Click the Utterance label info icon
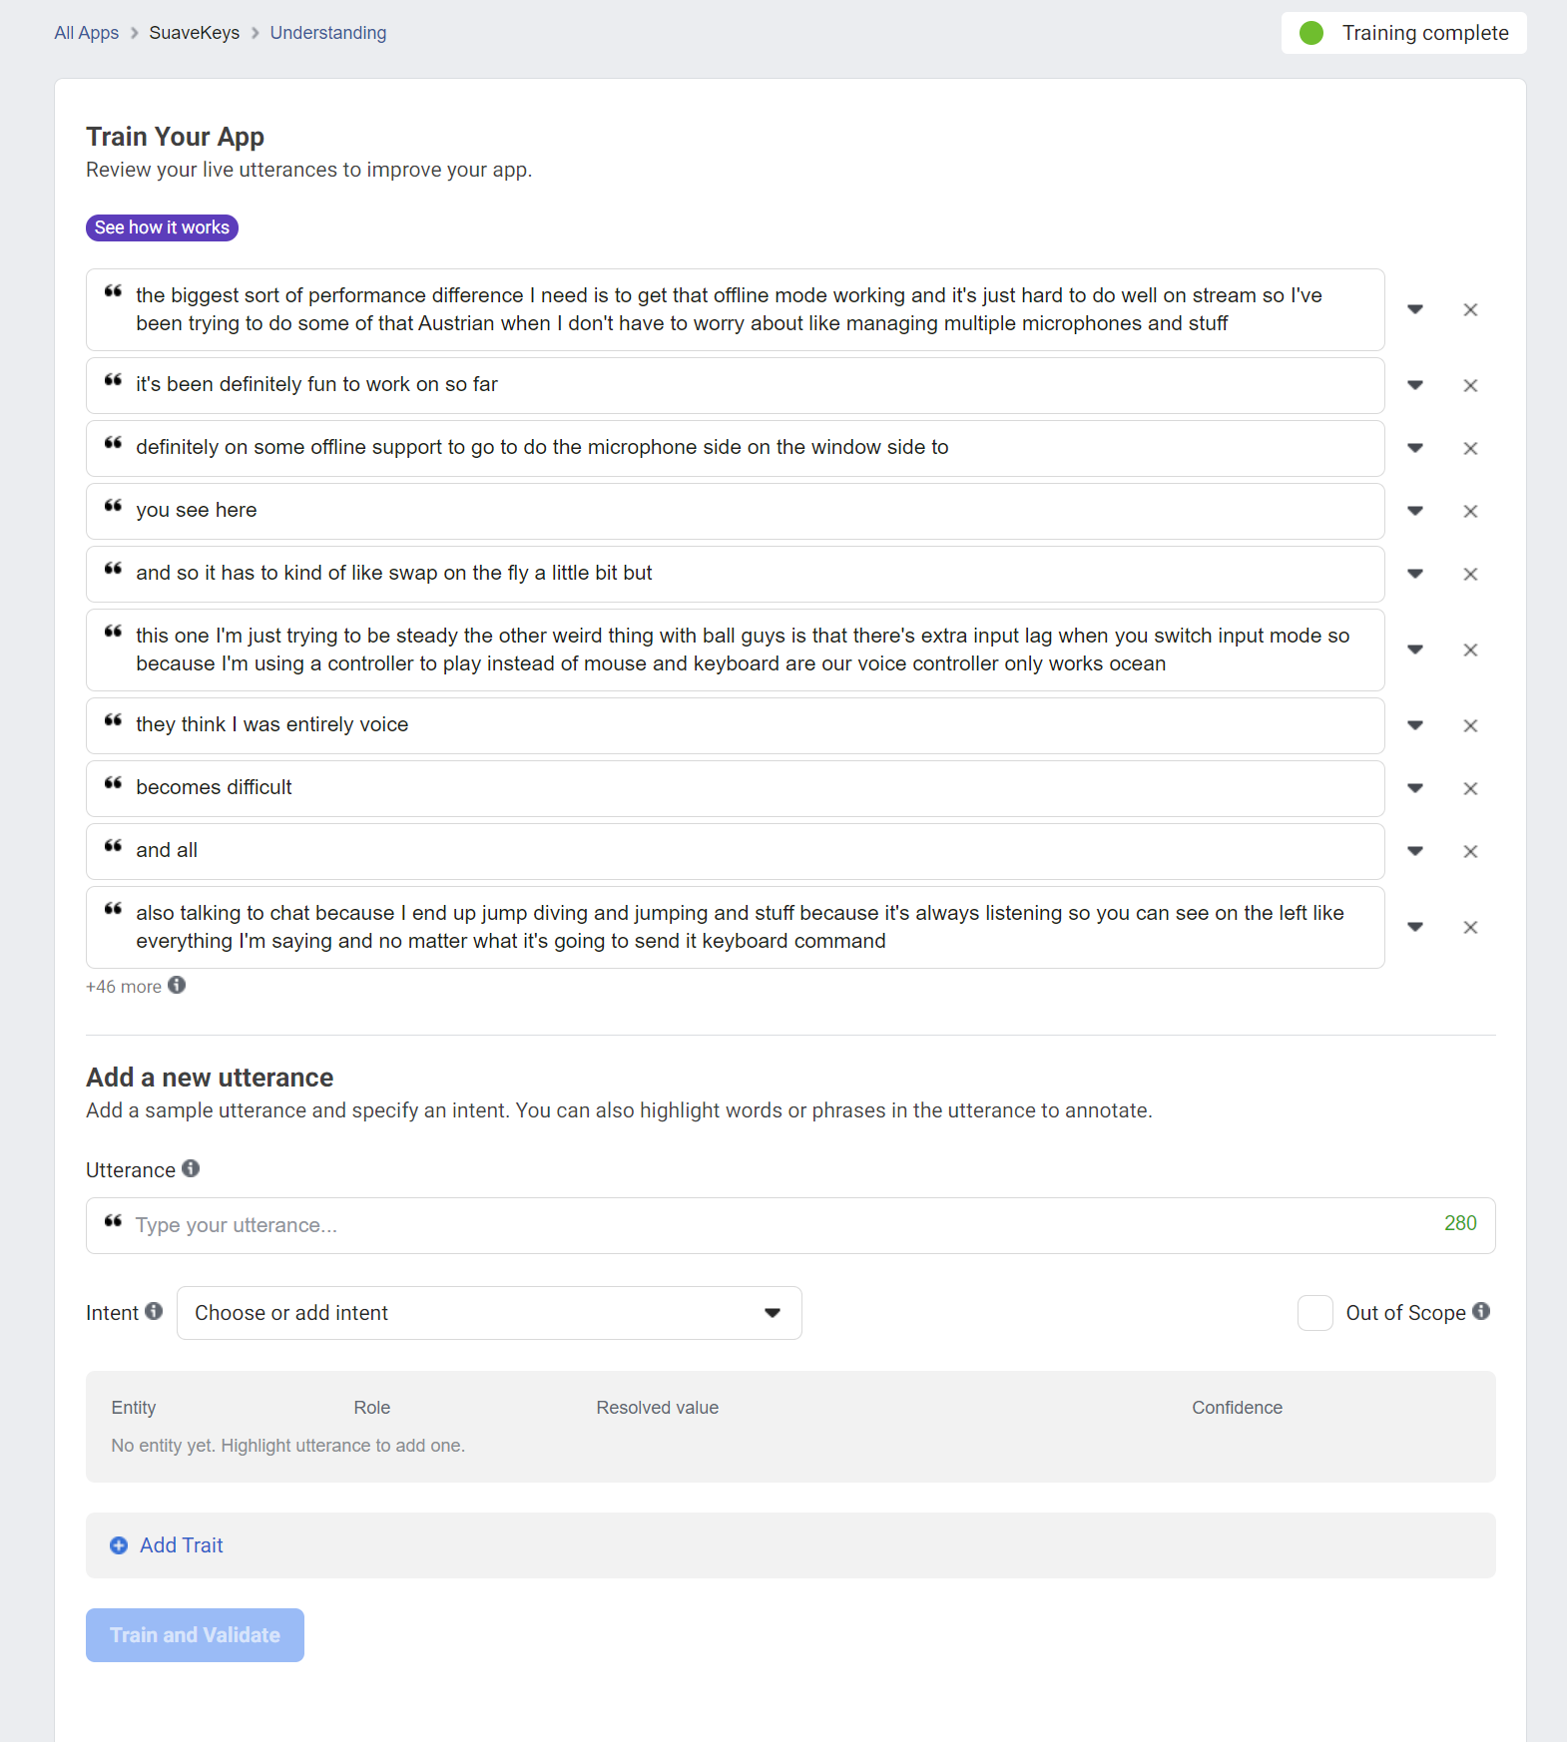Viewport: 1567px width, 1742px height. 191,1168
